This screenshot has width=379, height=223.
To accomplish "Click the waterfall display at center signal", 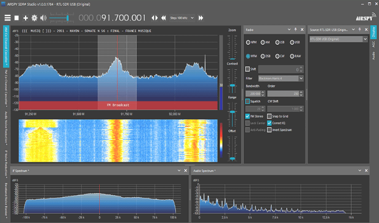I will [x=117, y=141].
